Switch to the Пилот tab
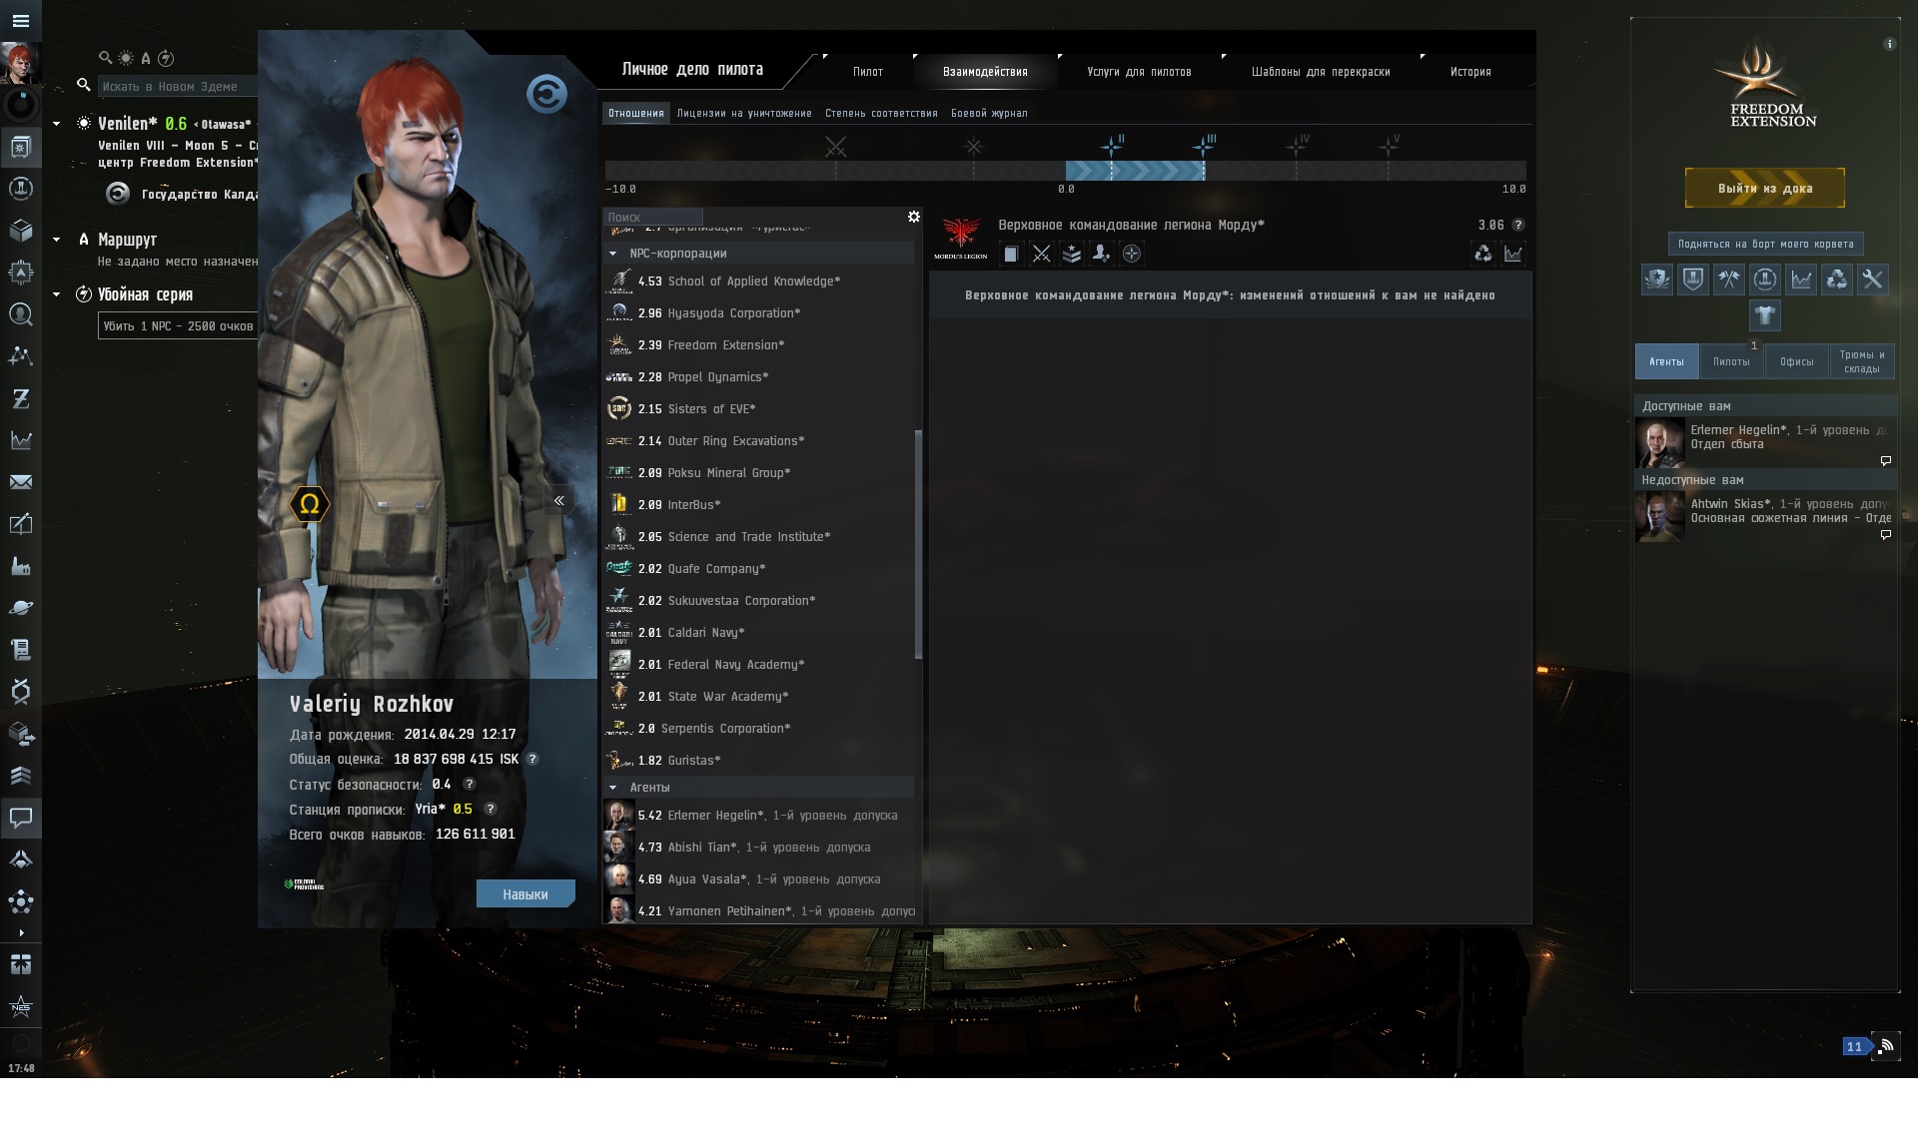This screenshot has width=1918, height=1141. click(867, 72)
